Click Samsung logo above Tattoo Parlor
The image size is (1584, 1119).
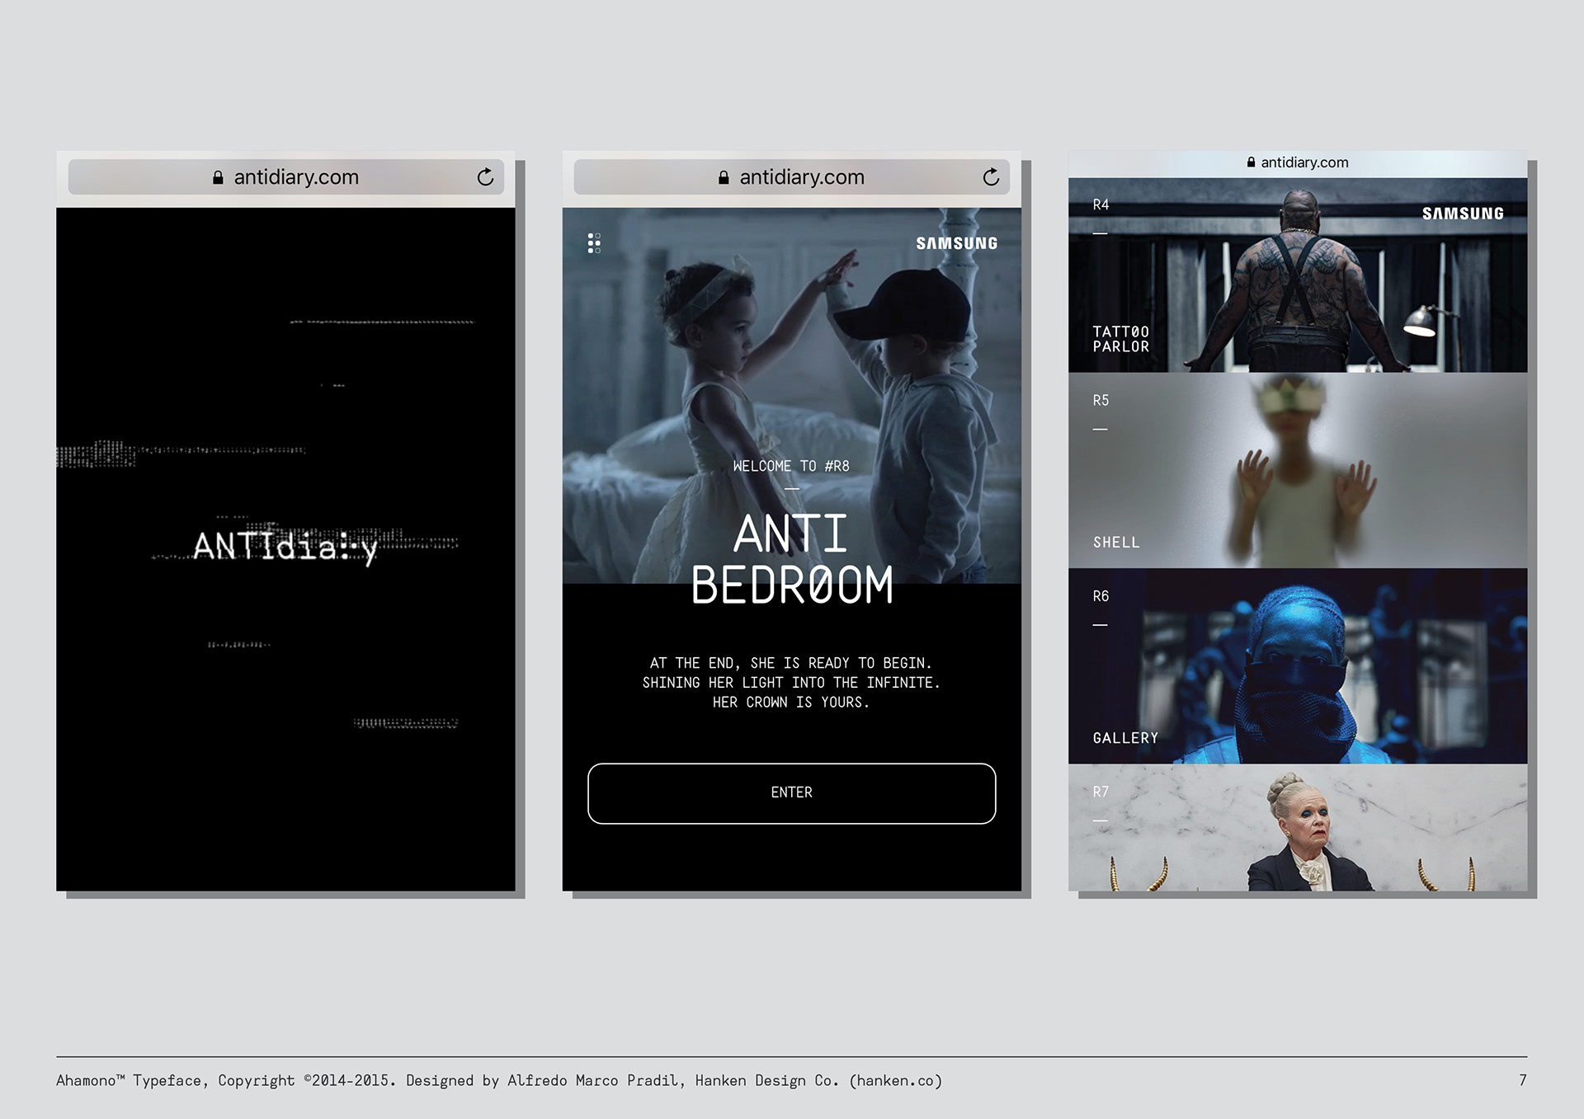(x=1462, y=214)
